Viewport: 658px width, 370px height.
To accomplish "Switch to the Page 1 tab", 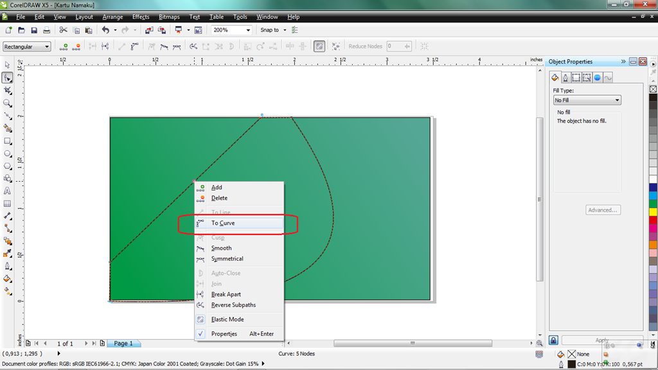I will click(123, 343).
